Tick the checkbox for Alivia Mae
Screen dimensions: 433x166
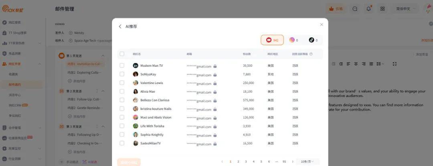pos(122,91)
